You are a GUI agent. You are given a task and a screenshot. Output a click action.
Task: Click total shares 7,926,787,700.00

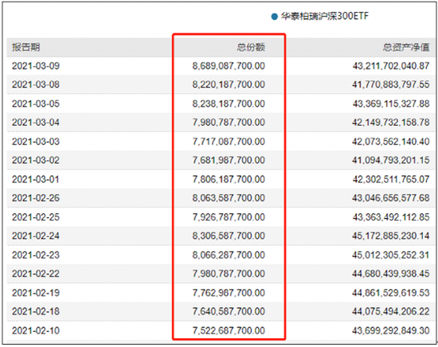pos(229,217)
